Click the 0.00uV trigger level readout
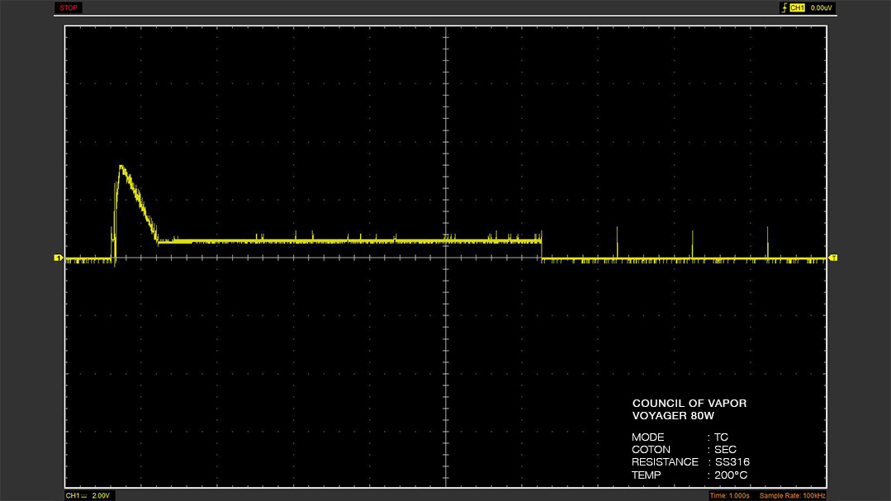 821,7
